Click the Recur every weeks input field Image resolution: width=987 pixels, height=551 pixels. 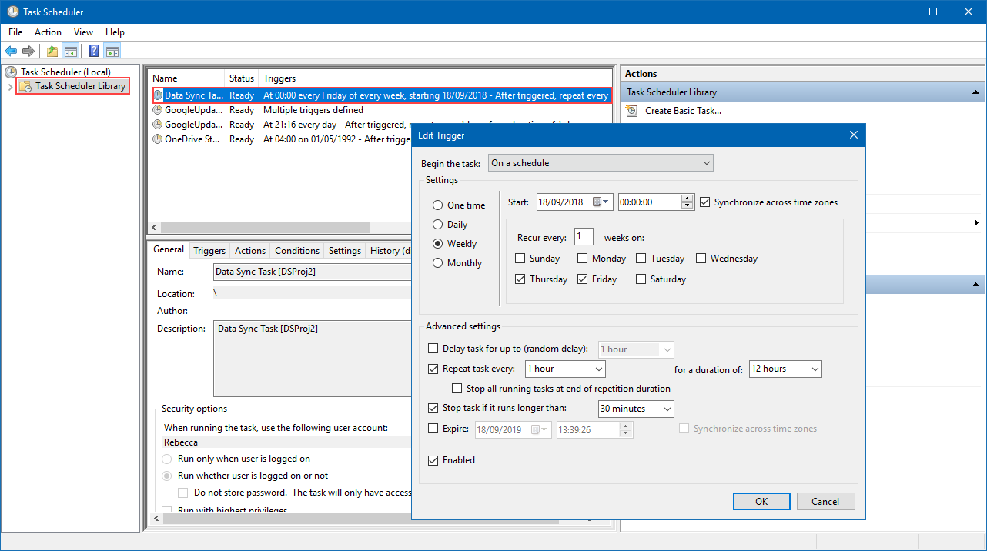(584, 237)
